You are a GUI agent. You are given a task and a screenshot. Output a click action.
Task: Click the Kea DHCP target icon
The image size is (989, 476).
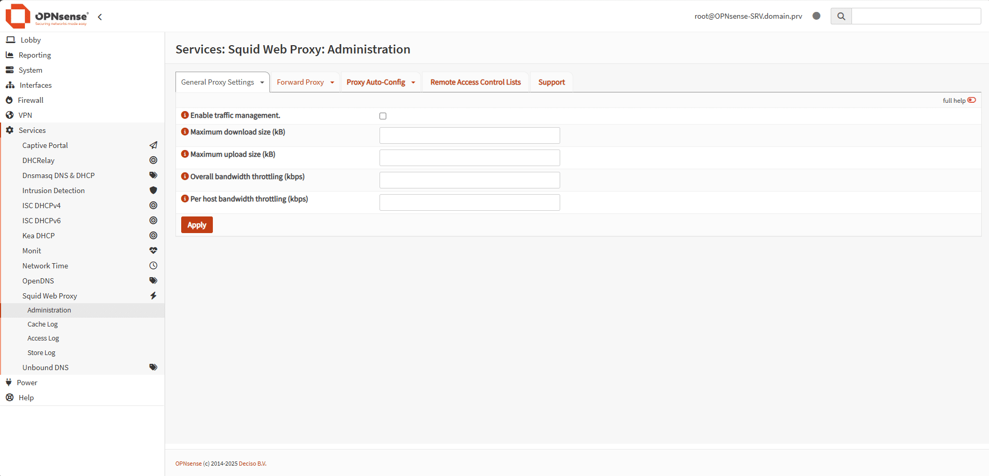153,236
